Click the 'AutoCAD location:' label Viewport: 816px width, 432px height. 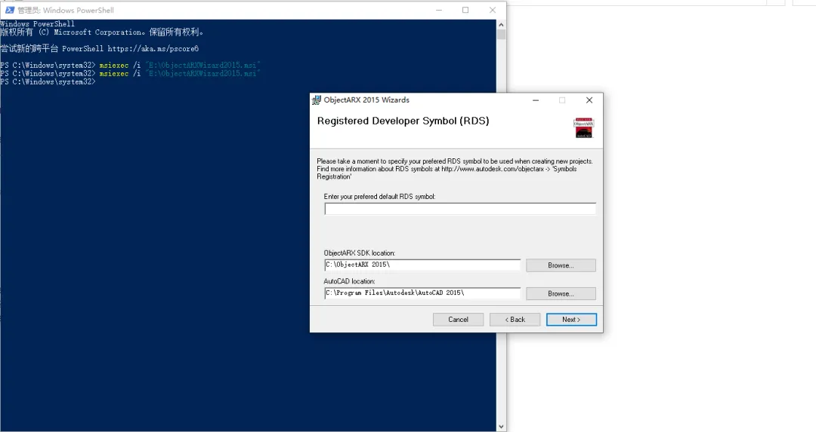pyautogui.click(x=349, y=281)
